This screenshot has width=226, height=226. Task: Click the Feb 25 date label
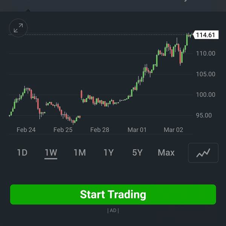(63, 130)
